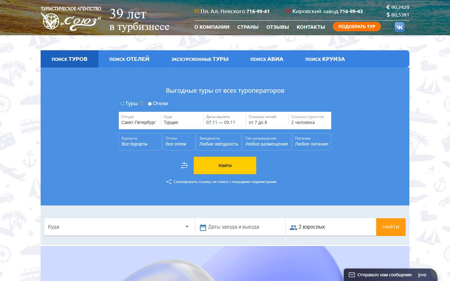This screenshot has width=450, height=281.
Task: Click the orange НАЙТИ hotel search button
Action: click(x=391, y=227)
